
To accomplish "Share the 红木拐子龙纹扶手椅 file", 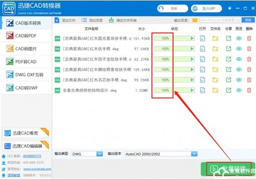I will (x=228, y=59).
